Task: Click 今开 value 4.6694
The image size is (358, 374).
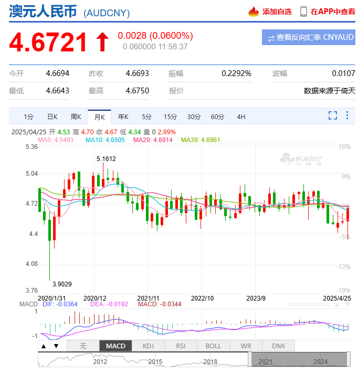Action: pos(58,73)
